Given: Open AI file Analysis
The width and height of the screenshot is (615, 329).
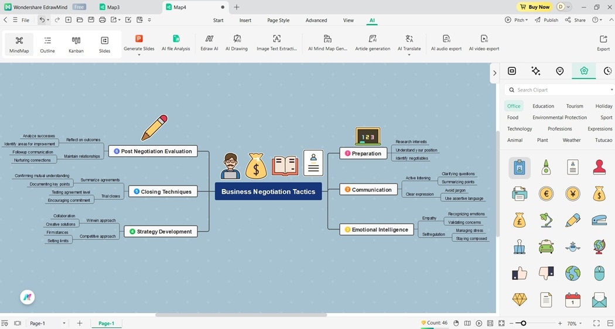Looking at the screenshot, I should (x=176, y=43).
